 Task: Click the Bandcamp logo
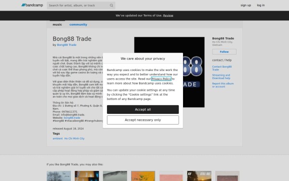click(x=32, y=5)
